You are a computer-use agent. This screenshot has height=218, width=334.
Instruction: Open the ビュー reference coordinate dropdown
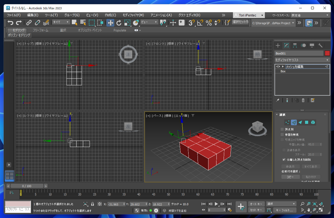point(149,22)
